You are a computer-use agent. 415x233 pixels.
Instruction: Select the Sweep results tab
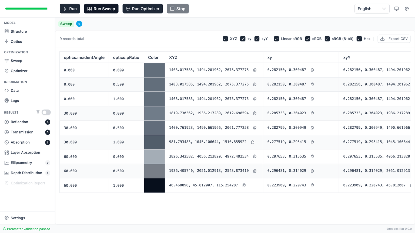[66, 24]
